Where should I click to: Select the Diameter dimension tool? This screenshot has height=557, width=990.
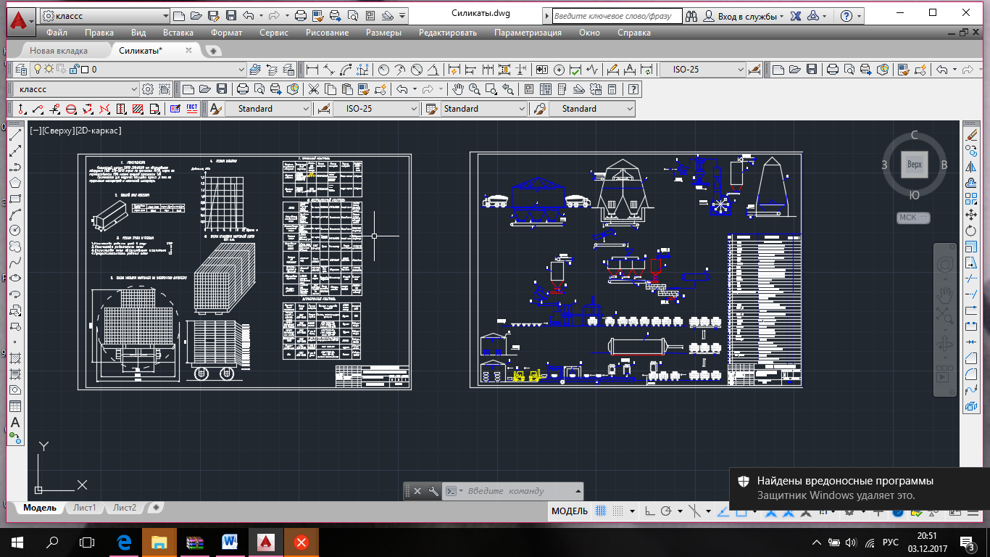tap(417, 70)
